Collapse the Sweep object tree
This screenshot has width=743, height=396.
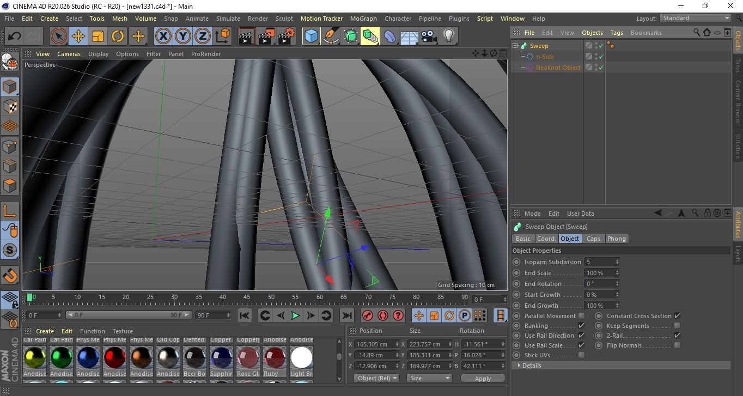[515, 46]
